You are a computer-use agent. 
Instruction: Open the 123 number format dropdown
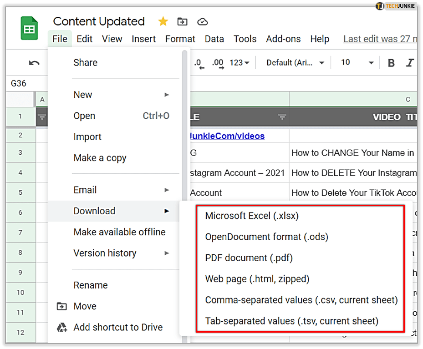tap(239, 63)
